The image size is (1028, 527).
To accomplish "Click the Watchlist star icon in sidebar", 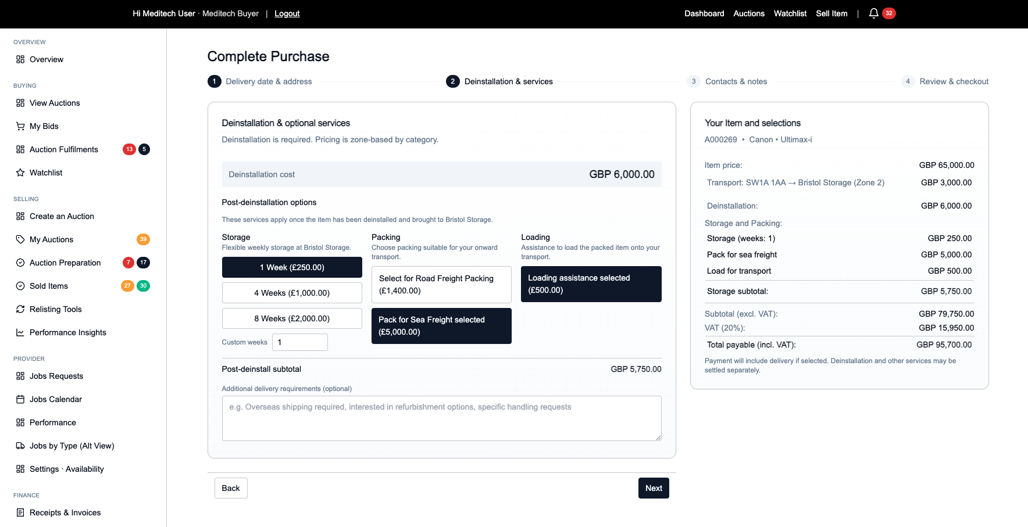I will tap(20, 173).
